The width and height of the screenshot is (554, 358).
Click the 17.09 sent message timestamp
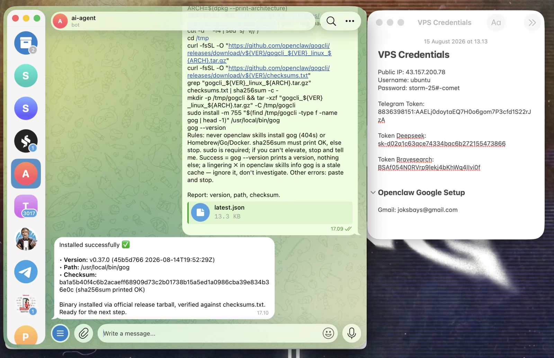pyautogui.click(x=337, y=229)
